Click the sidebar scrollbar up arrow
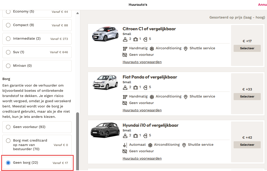This screenshot has height=171, width=267. point(77,13)
